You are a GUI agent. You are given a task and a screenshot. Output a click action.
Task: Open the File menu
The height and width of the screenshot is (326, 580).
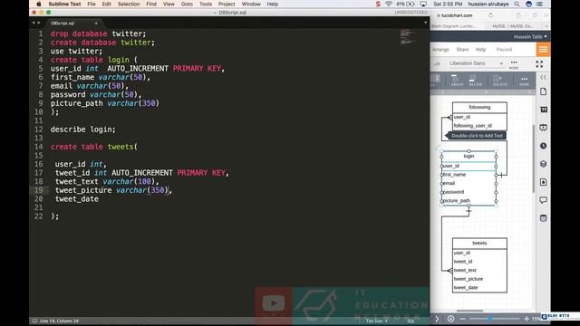(x=92, y=4)
